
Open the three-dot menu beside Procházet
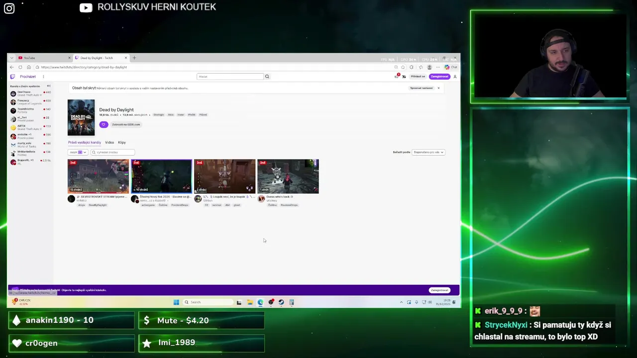click(43, 77)
